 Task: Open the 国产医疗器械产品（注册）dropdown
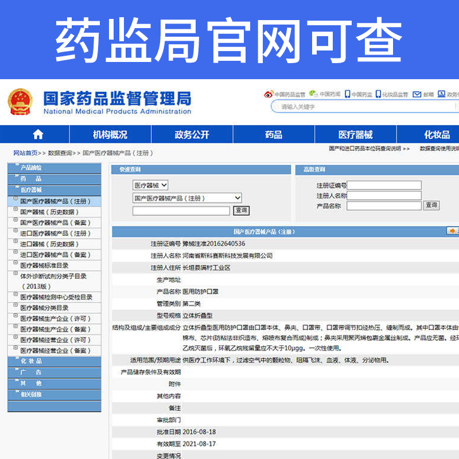click(187, 198)
